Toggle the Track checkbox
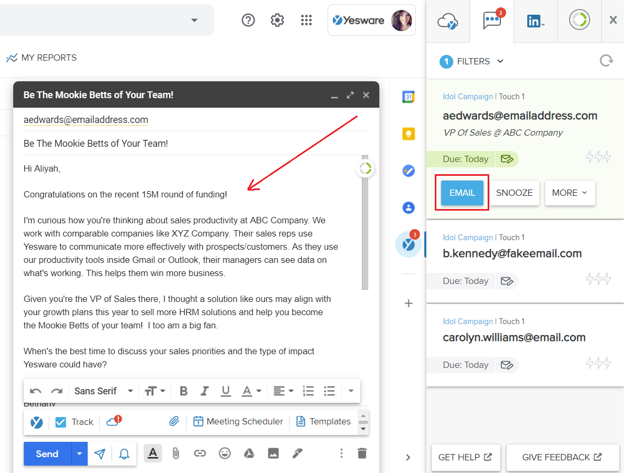This screenshot has width=625, height=473. pyautogui.click(x=61, y=422)
